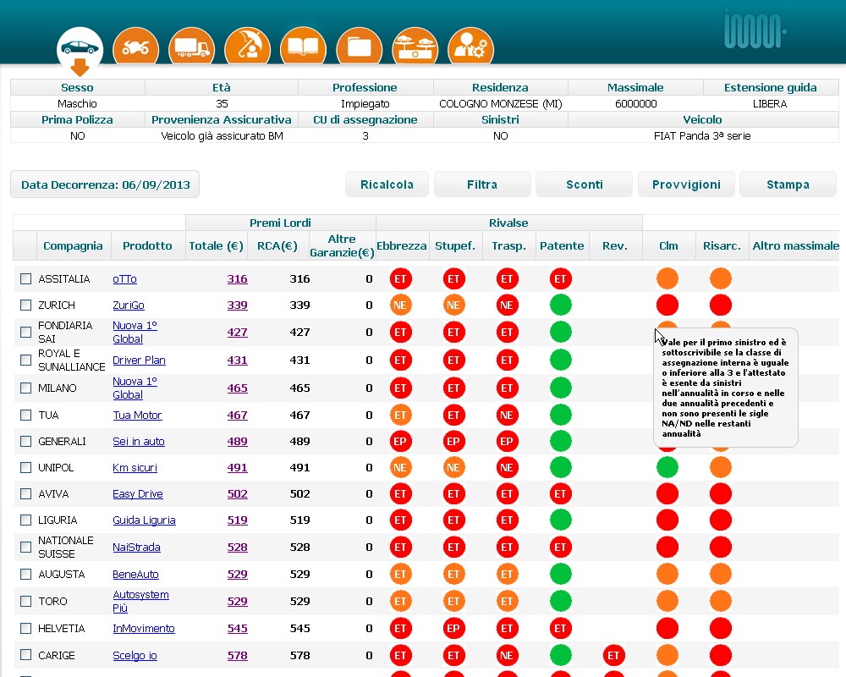Image resolution: width=846 pixels, height=677 pixels.
Task: Click the Risarc. column header
Action: [x=722, y=245]
